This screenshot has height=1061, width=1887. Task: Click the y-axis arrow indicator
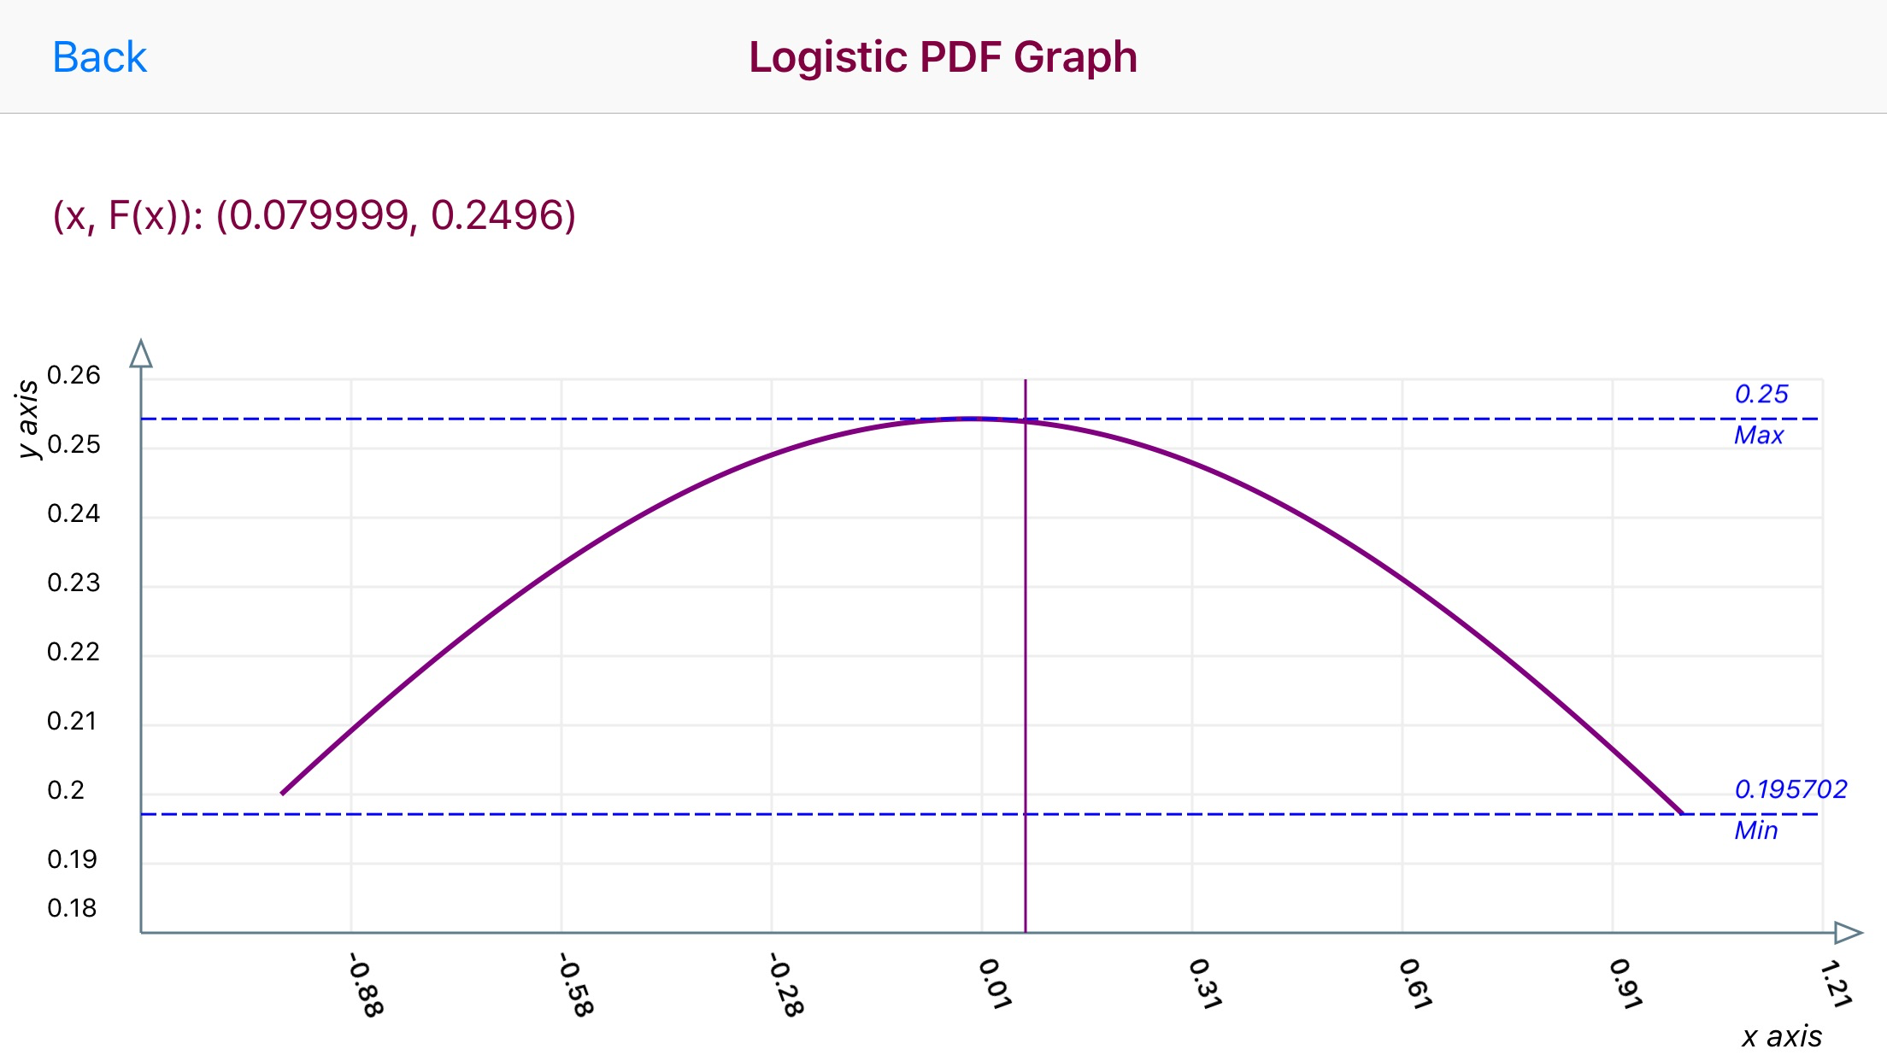click(x=142, y=350)
